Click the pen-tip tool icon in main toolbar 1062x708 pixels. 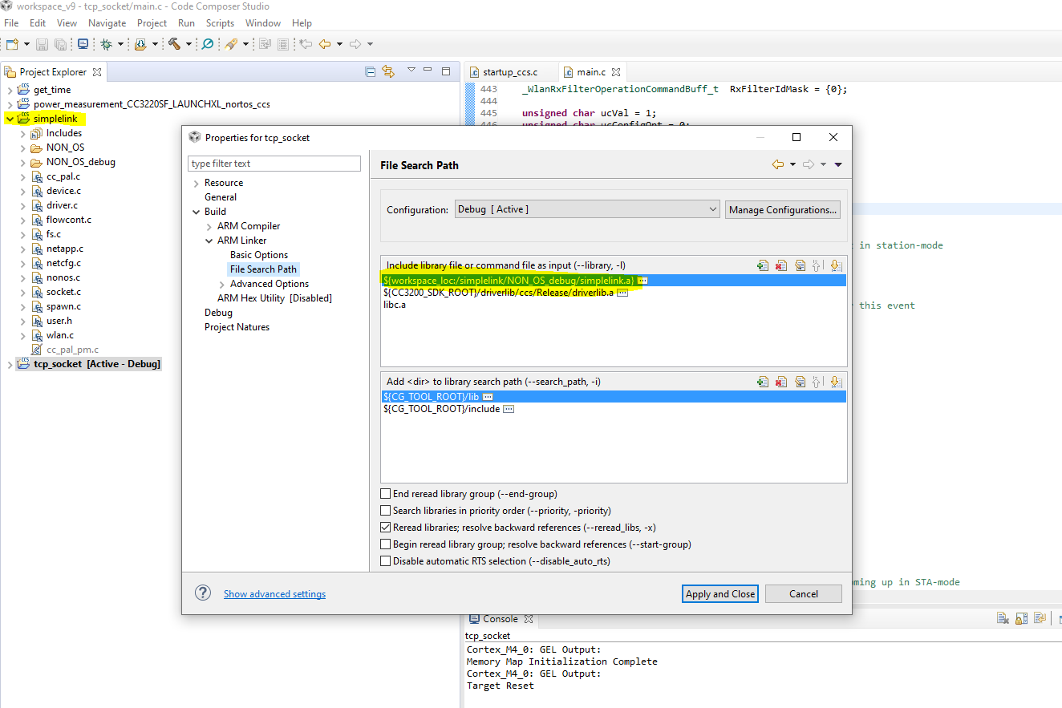coord(231,44)
